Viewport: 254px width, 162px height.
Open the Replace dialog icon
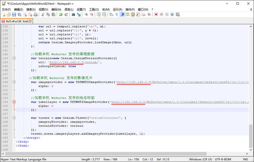coord(79,15)
